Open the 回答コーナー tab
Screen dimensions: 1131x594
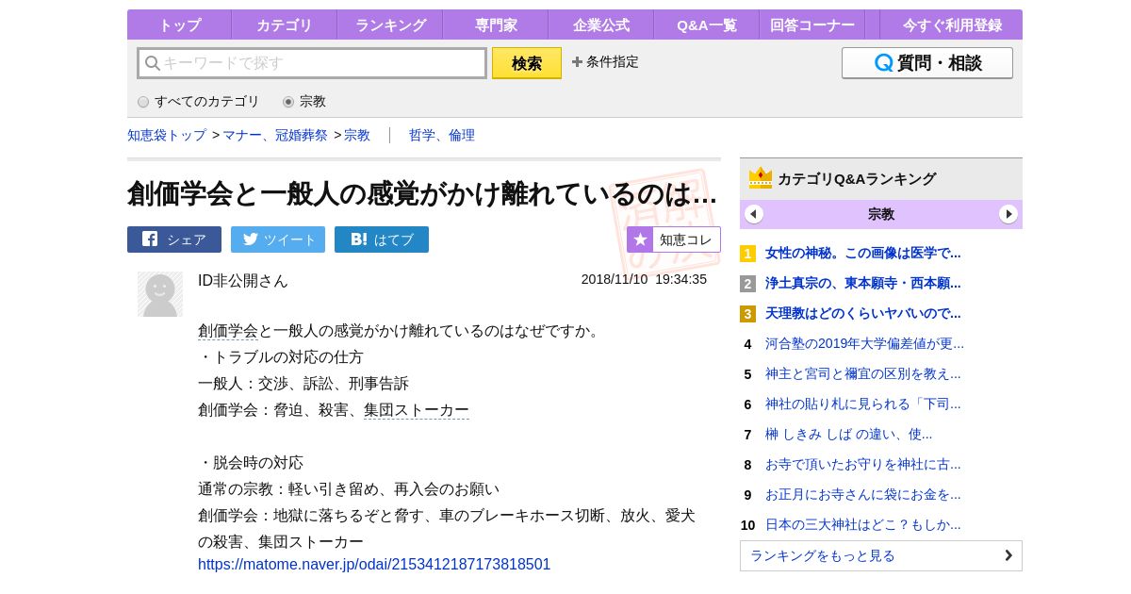click(x=811, y=25)
